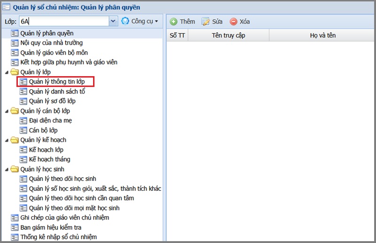Click the icon beside Cán bộ lớp
This screenshot has width=376, height=243.
pos(23,130)
